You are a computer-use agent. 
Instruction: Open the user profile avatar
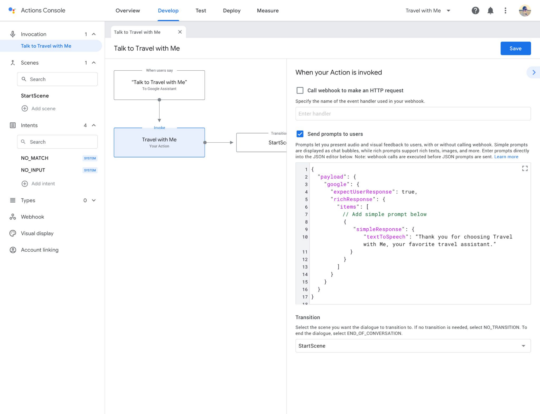pos(525,10)
